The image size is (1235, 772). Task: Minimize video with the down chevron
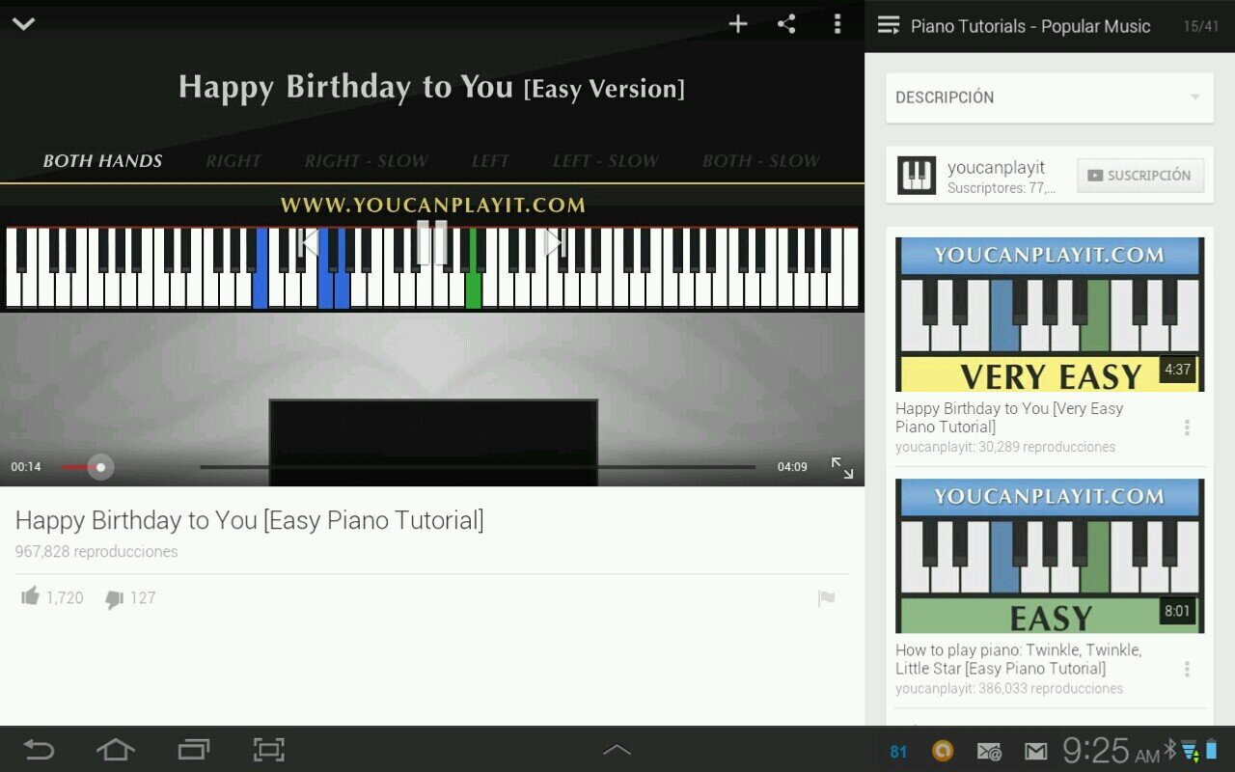tap(24, 24)
